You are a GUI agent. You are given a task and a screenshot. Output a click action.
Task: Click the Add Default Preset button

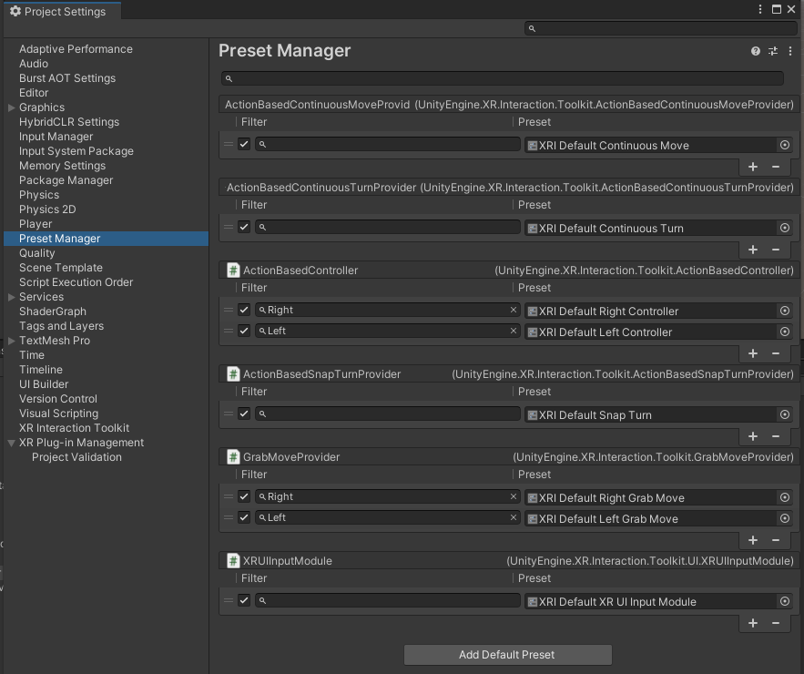(x=507, y=654)
